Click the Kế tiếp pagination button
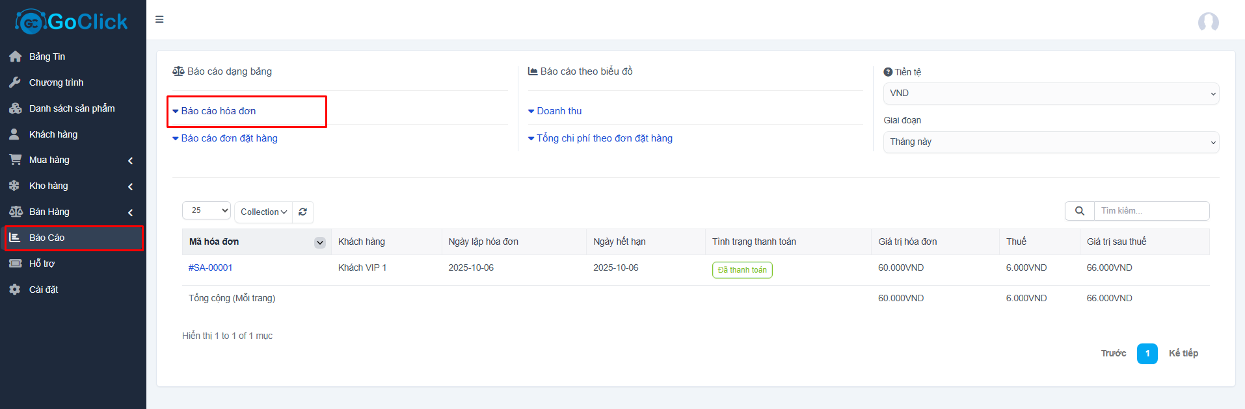 click(x=1183, y=353)
